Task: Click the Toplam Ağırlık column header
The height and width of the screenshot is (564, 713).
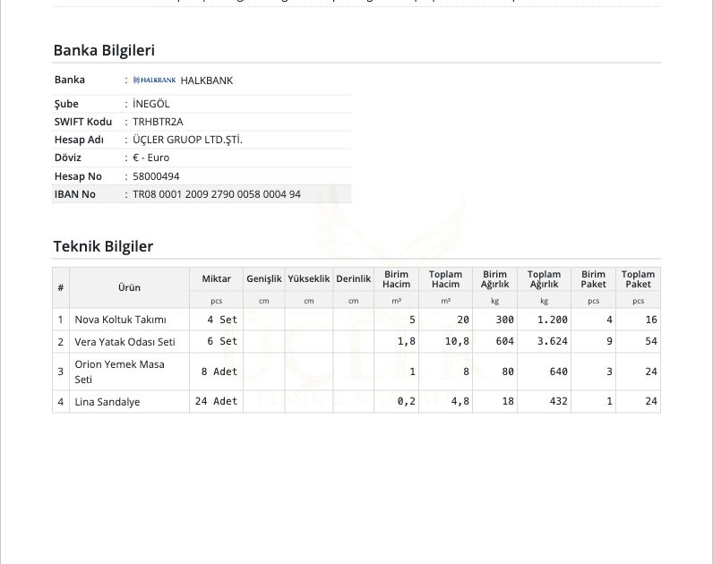Action: click(x=544, y=279)
